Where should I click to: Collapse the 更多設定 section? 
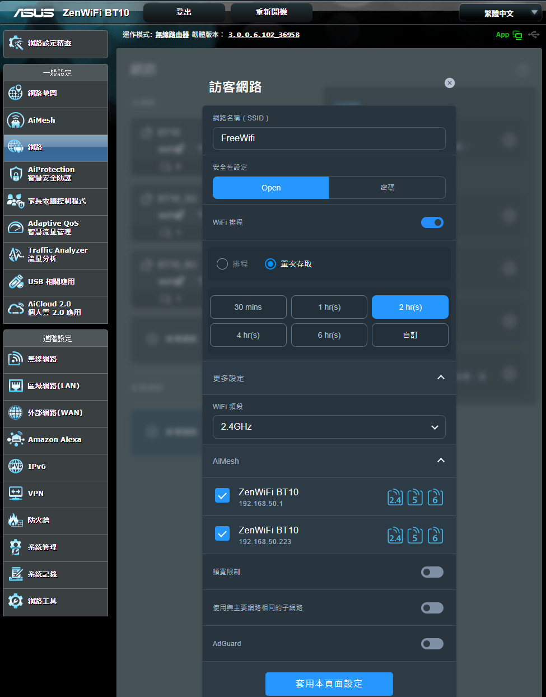[x=441, y=378]
